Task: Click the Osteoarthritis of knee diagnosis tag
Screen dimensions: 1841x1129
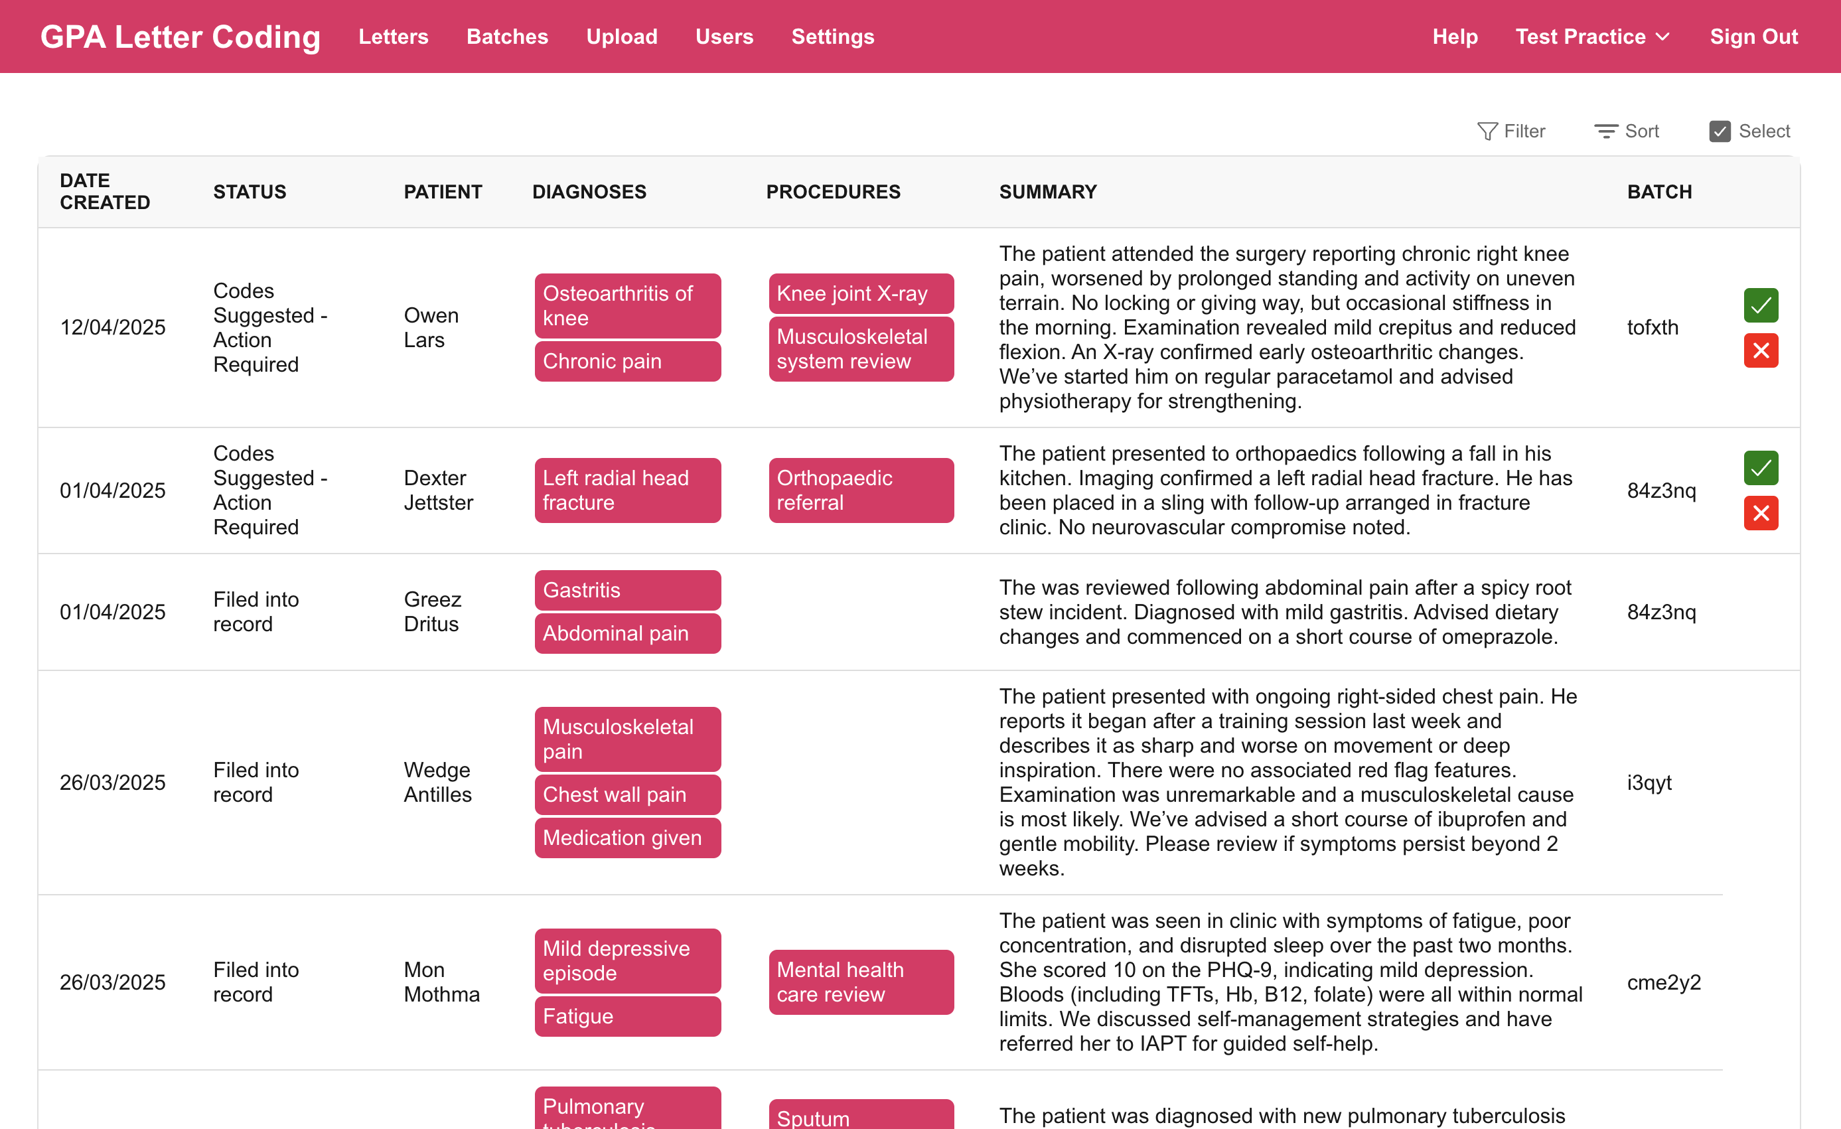Action: click(x=628, y=305)
